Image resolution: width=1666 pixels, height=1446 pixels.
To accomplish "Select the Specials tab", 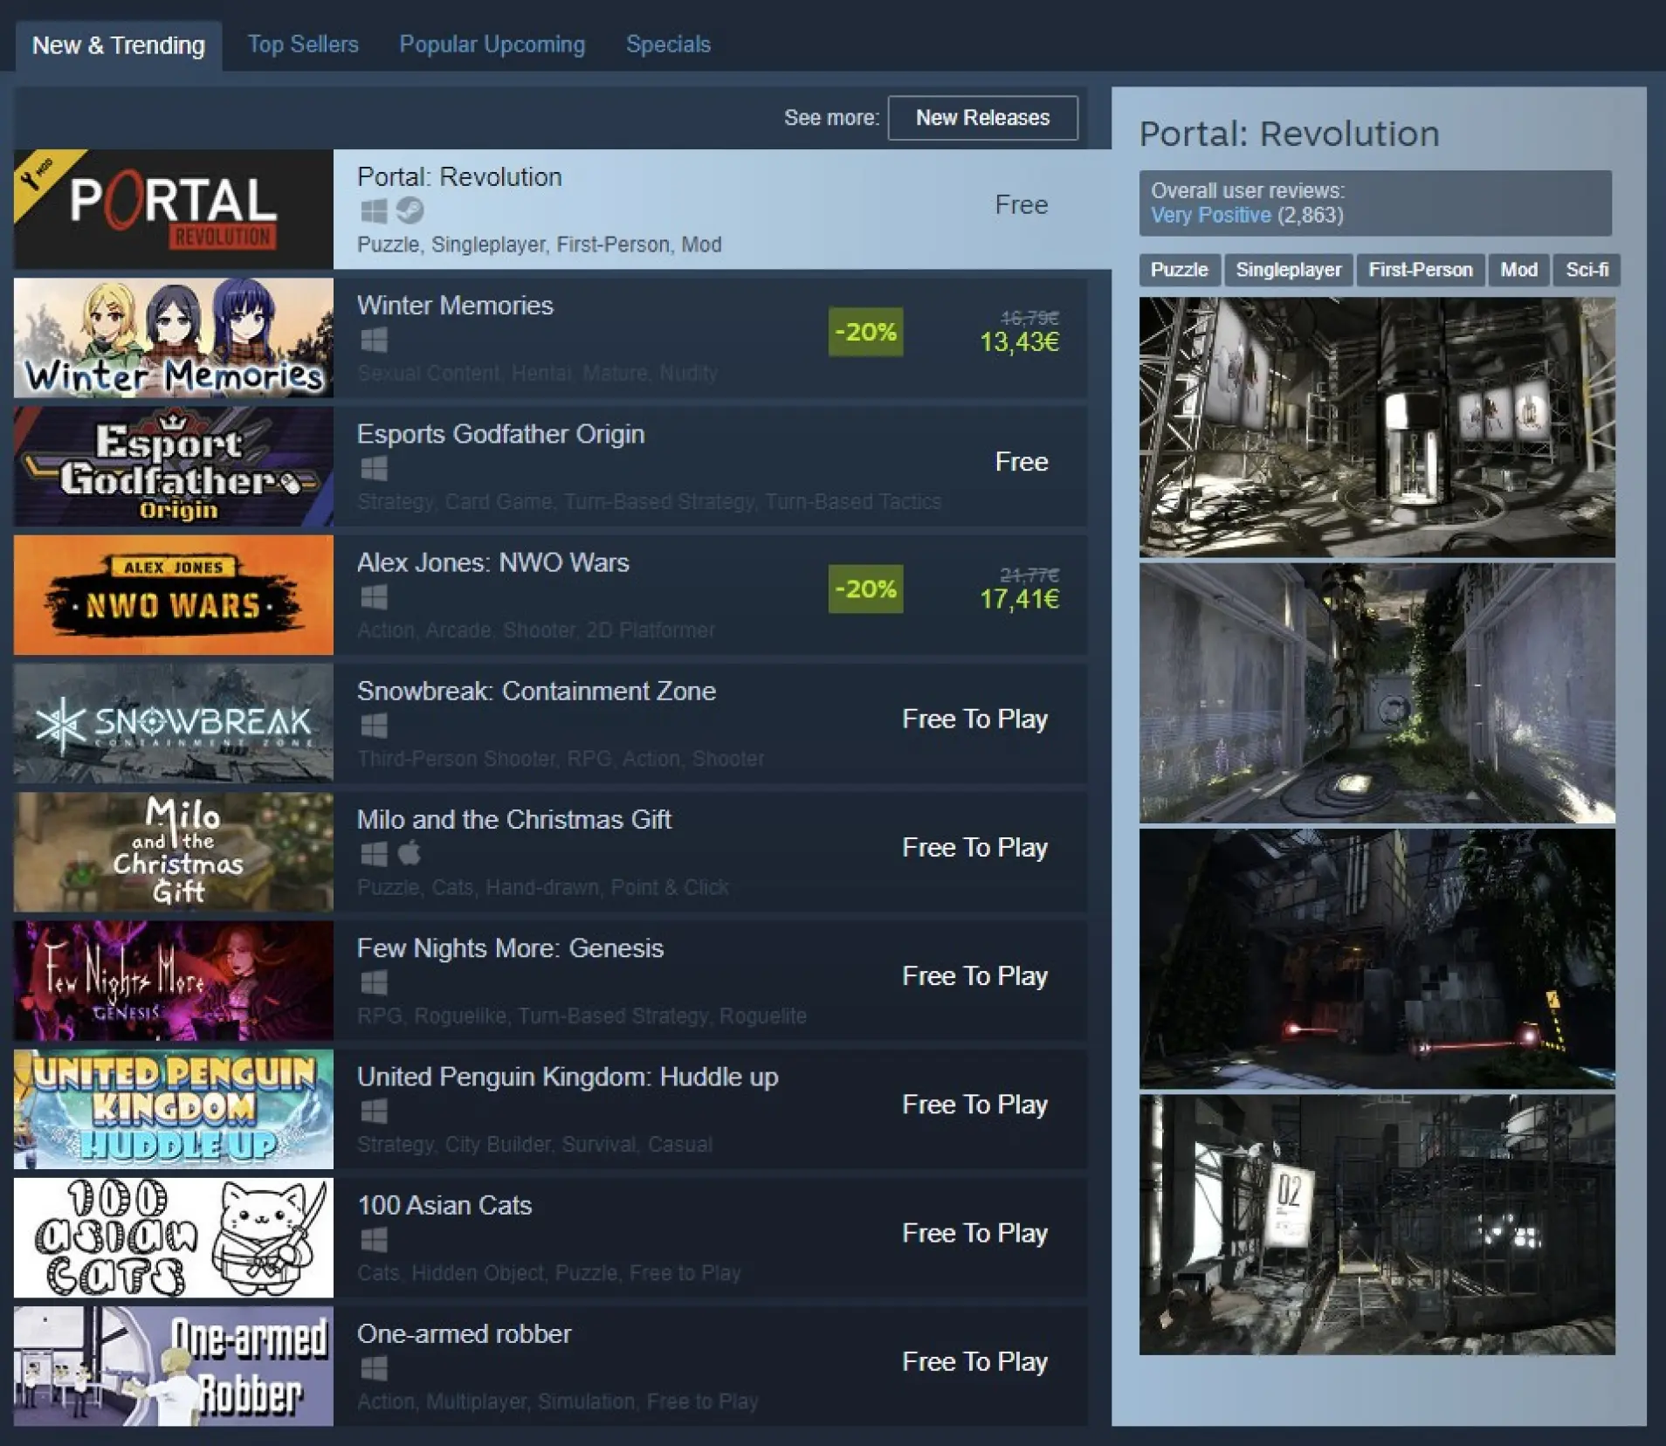I will pyautogui.click(x=668, y=45).
